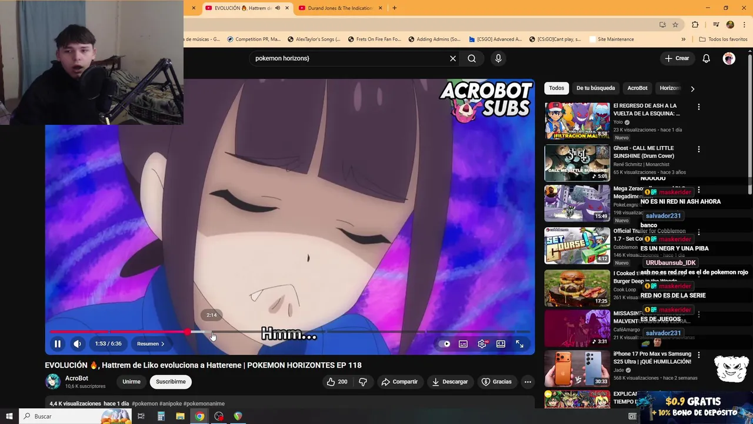Open the Chrome extensions puzzle icon

tap(695, 25)
